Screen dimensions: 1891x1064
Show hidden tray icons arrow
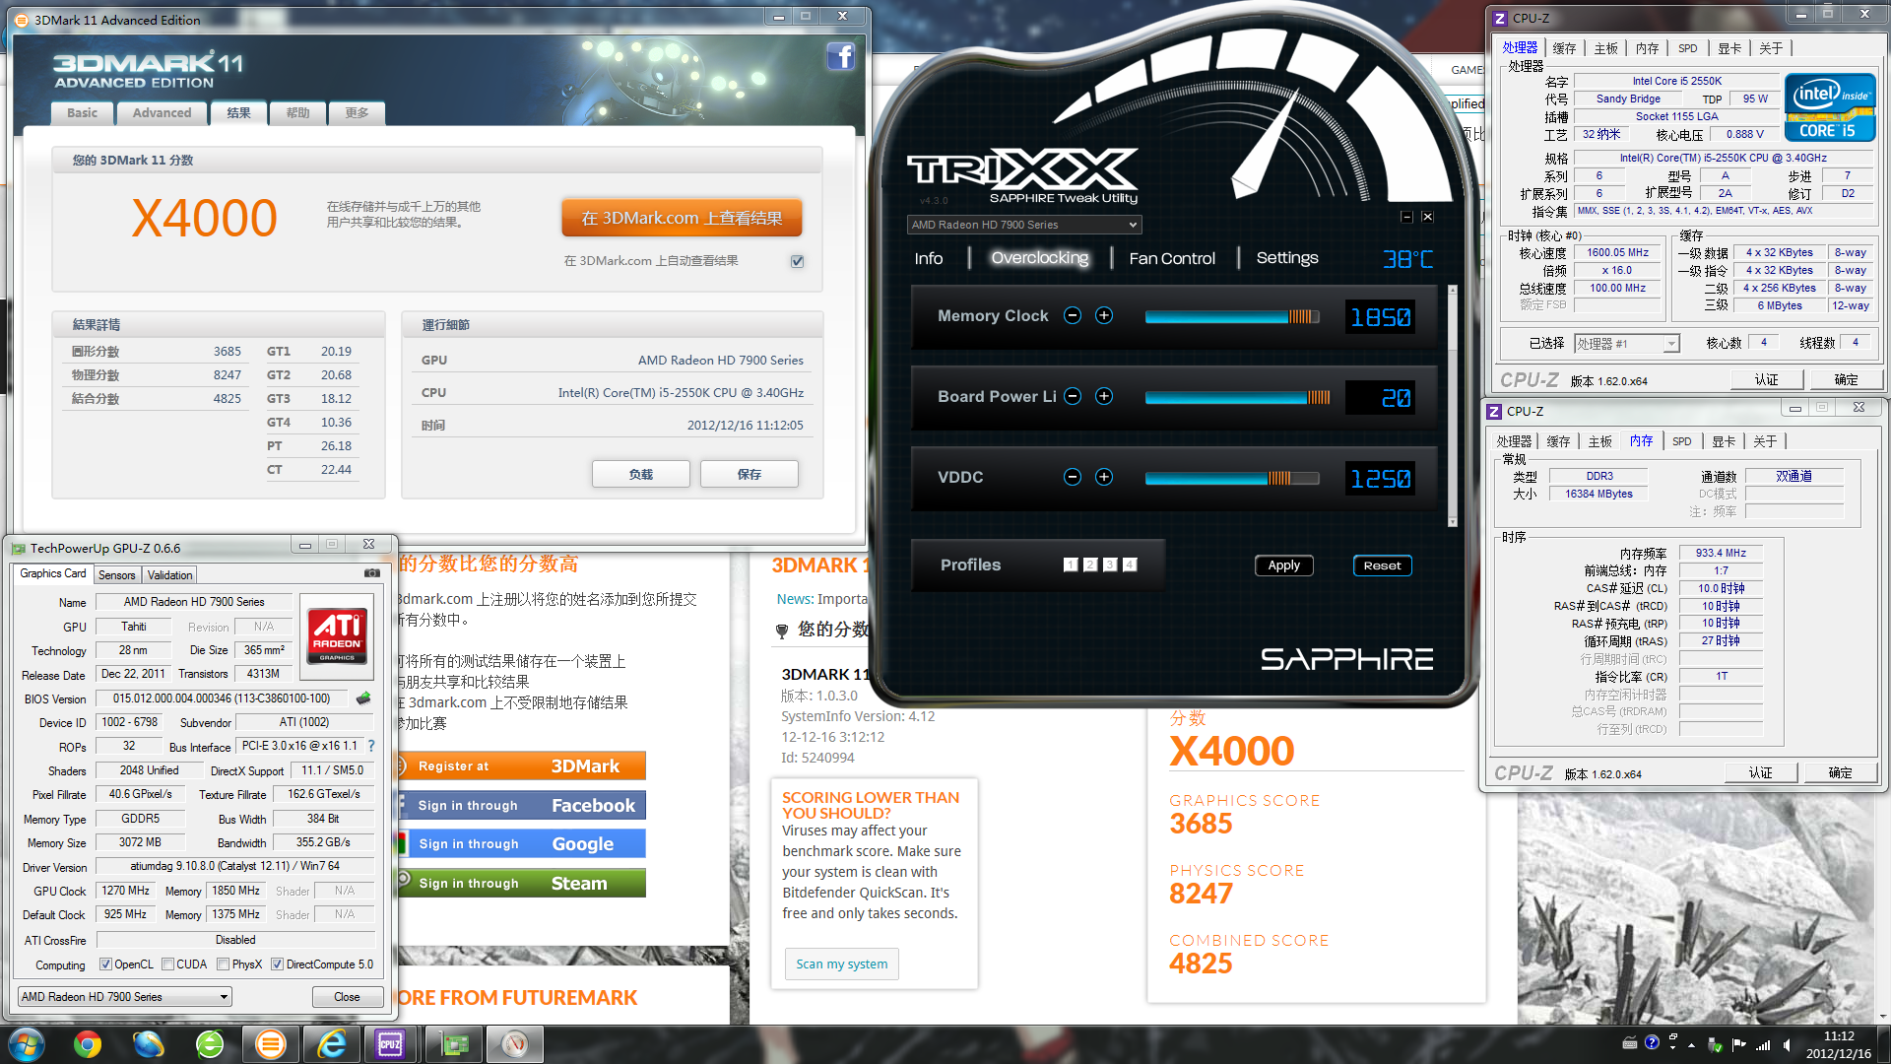1692,1044
